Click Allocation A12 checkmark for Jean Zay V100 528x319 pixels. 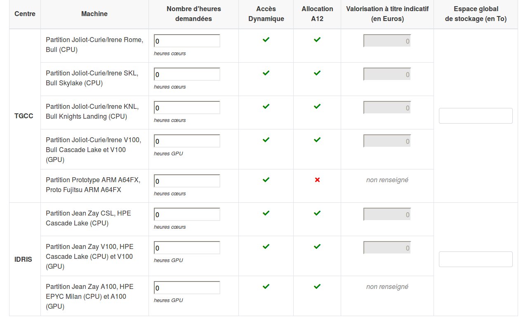coord(317,246)
